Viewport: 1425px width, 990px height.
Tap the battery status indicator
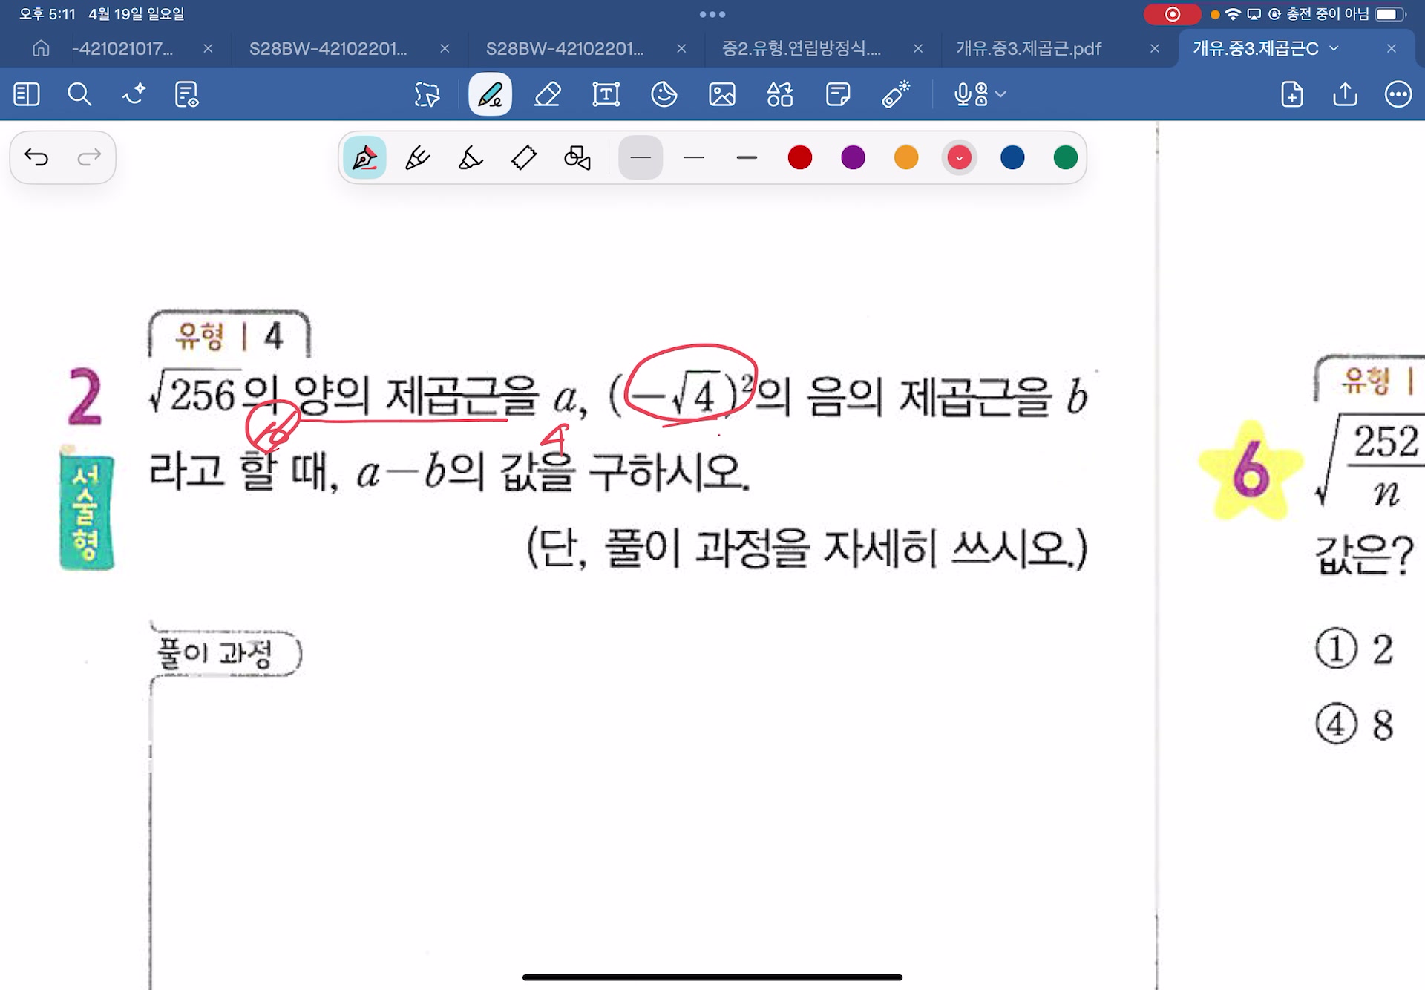[1390, 14]
